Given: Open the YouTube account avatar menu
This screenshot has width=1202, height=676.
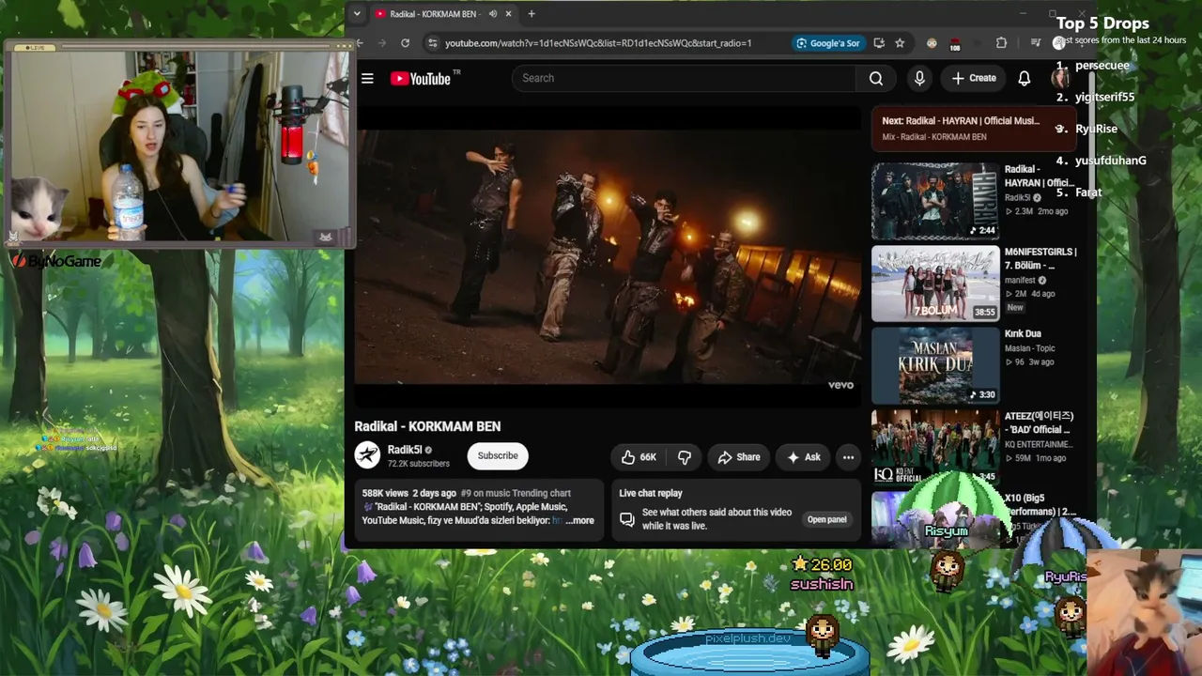Looking at the screenshot, I should [x=1060, y=78].
